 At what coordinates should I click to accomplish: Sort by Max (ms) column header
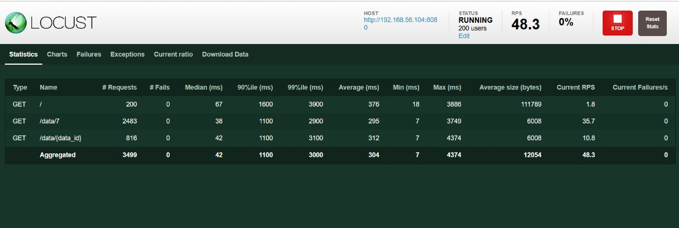[447, 87]
